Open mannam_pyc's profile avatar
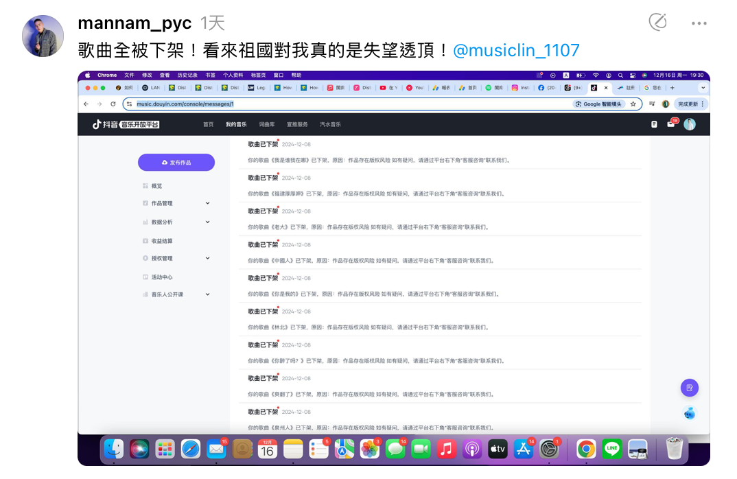Screen dimensions: 737x479 pos(43,36)
